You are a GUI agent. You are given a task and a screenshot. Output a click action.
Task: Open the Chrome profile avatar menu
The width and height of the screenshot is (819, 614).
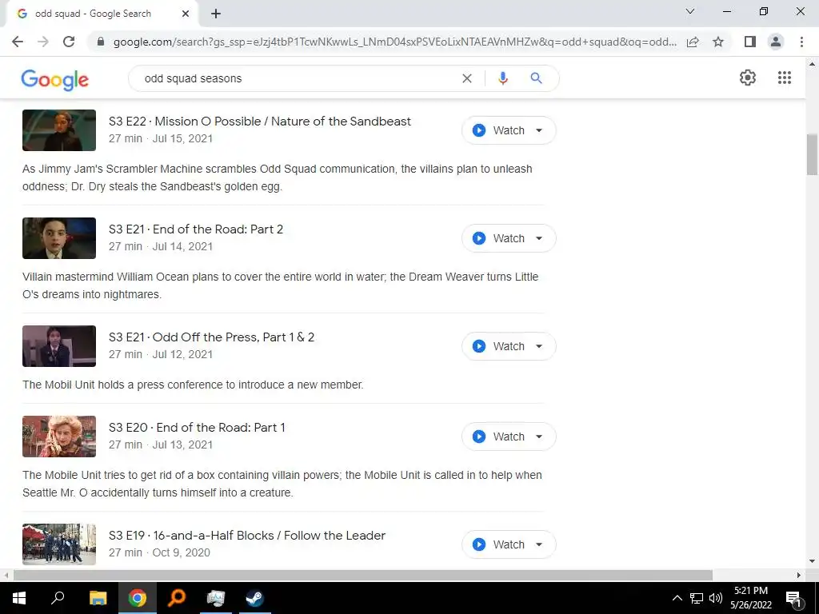(776, 42)
